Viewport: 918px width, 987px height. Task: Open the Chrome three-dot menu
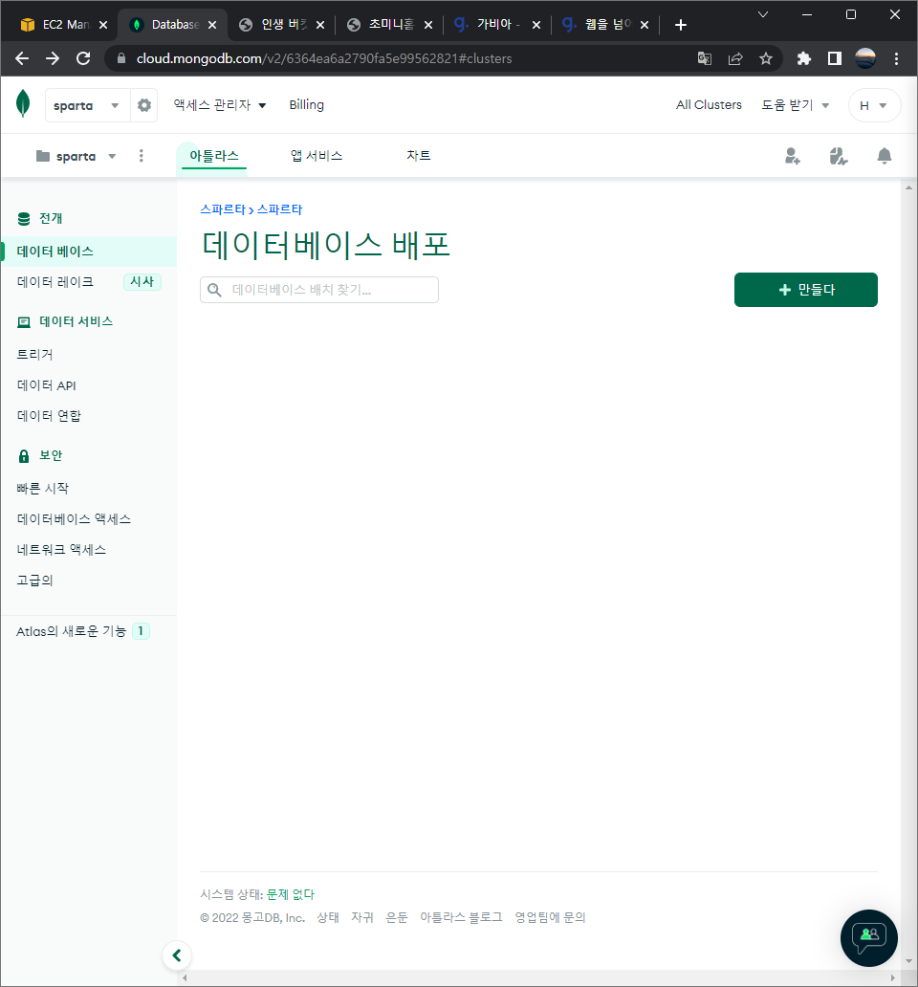[896, 58]
